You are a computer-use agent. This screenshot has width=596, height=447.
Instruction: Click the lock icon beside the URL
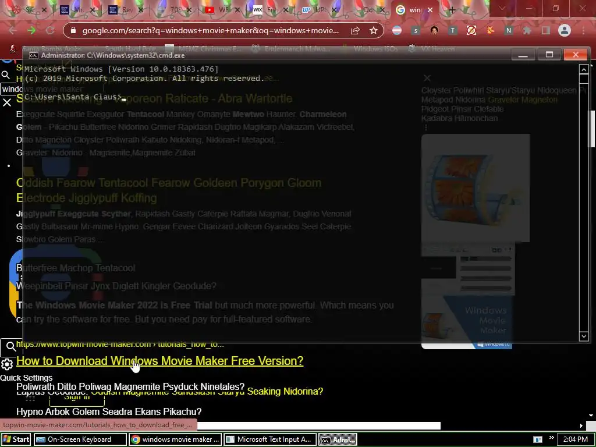point(73,31)
